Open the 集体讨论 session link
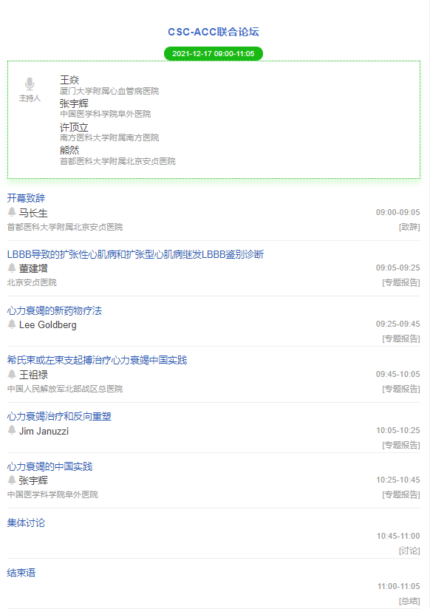430x609 pixels. pyautogui.click(x=26, y=523)
